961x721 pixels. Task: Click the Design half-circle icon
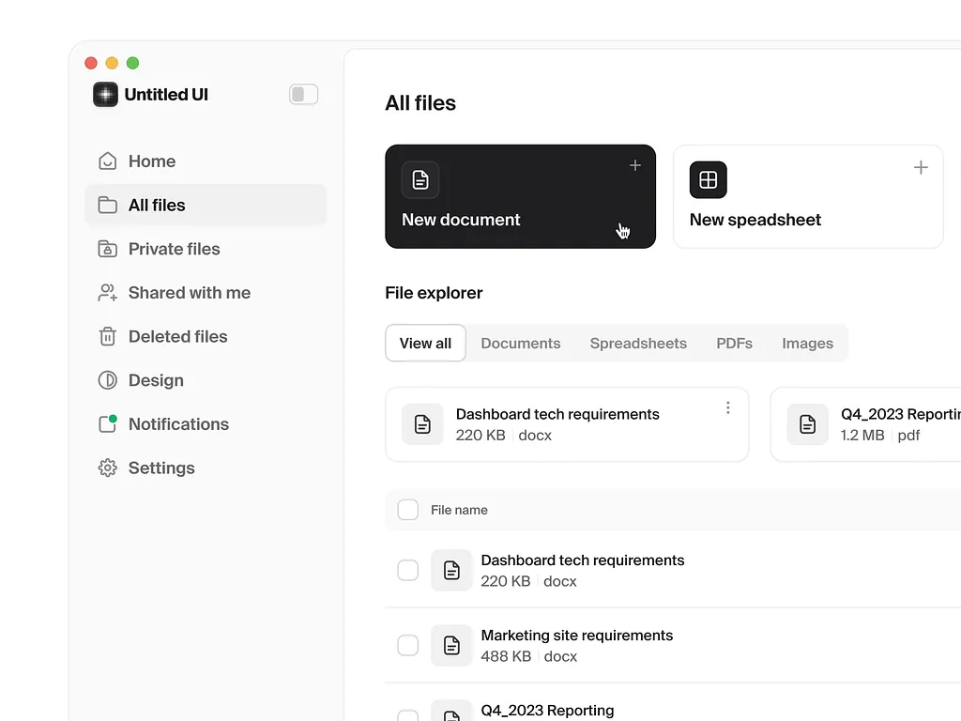click(x=108, y=380)
